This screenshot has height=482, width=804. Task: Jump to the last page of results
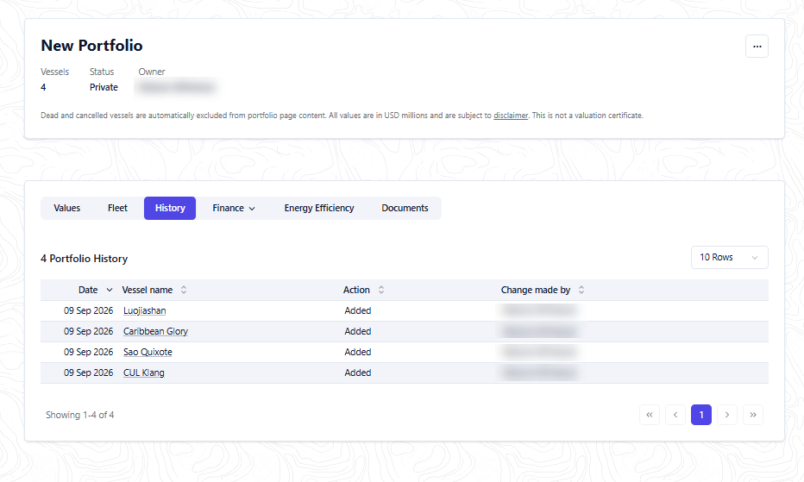tap(753, 415)
